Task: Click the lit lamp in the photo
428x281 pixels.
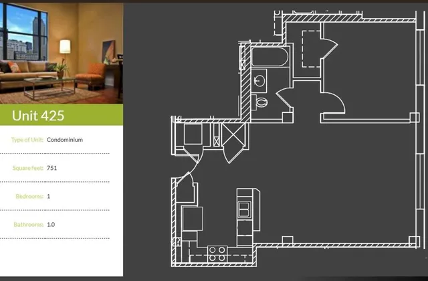Action: click(x=65, y=46)
